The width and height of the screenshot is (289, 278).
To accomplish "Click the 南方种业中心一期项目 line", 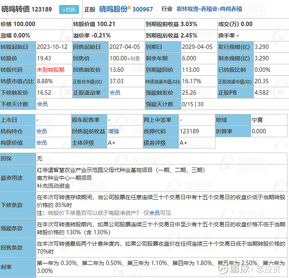I will click(x=64, y=178).
